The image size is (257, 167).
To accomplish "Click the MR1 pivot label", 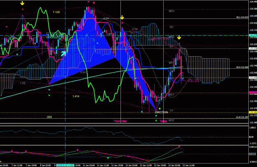I will click(x=171, y=63).
